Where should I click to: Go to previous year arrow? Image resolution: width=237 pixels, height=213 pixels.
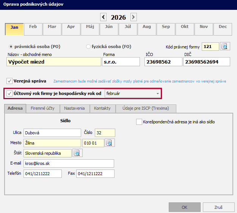point(103,17)
